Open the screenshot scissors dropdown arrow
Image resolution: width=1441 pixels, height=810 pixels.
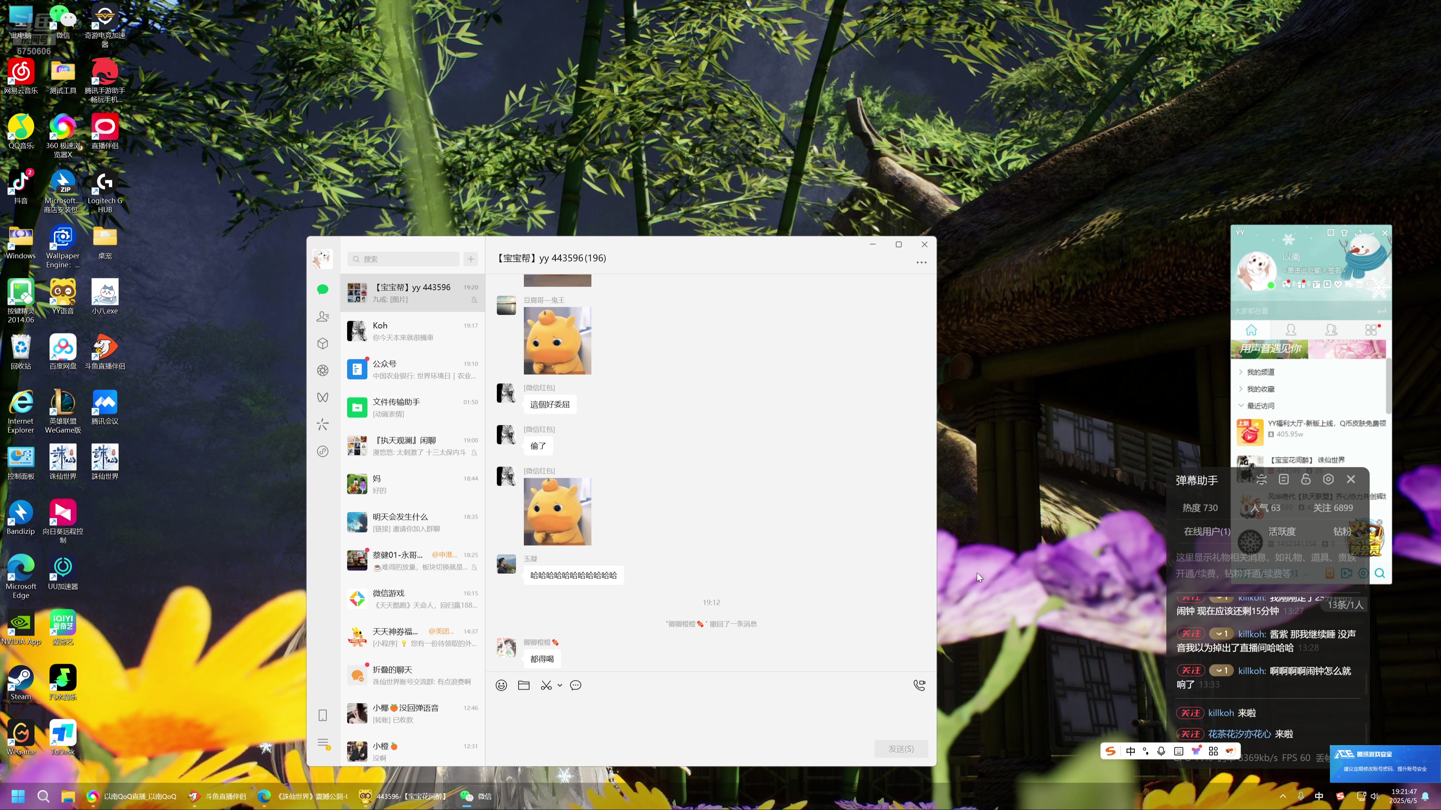[x=560, y=685]
